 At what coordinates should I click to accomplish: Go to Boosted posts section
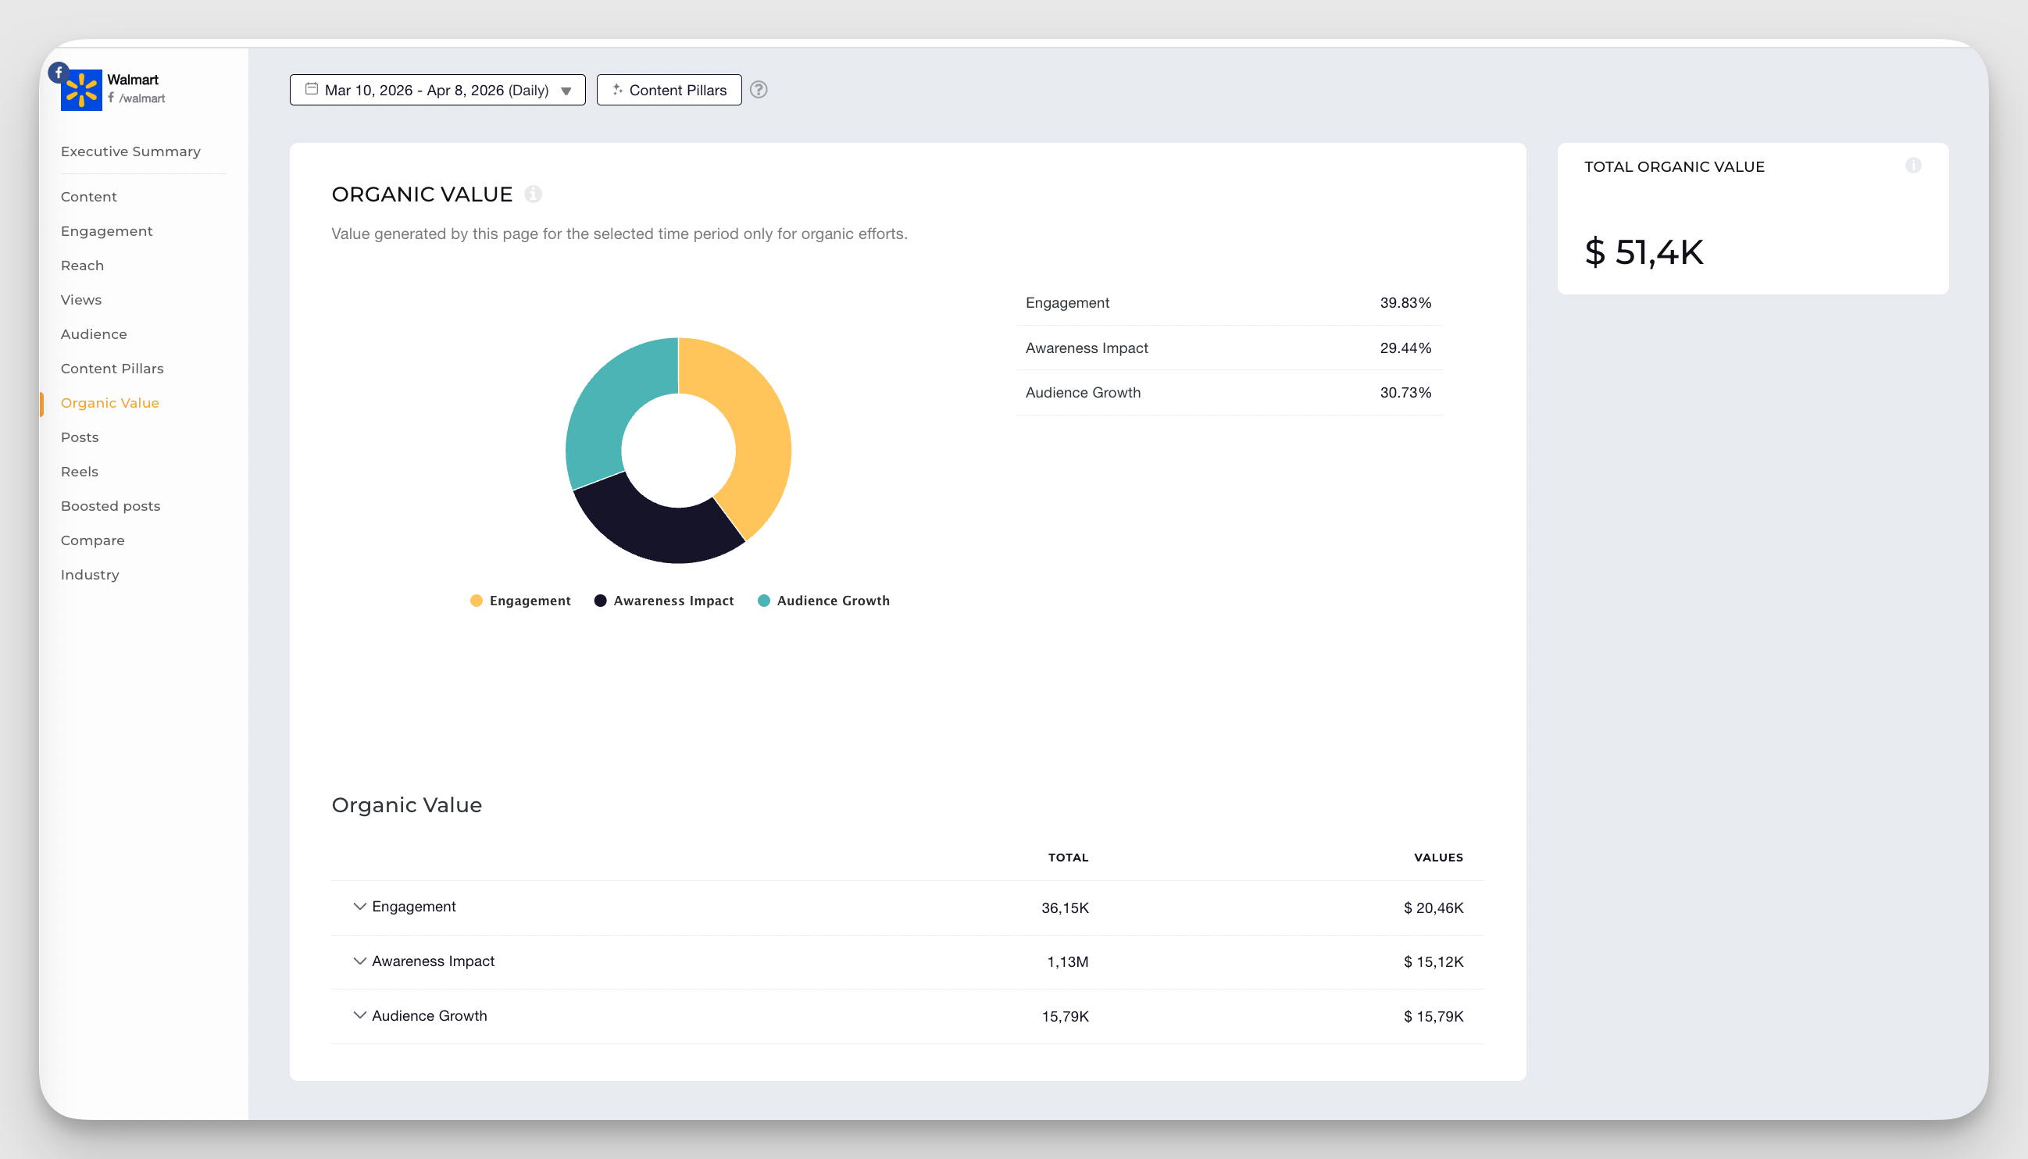(x=111, y=506)
